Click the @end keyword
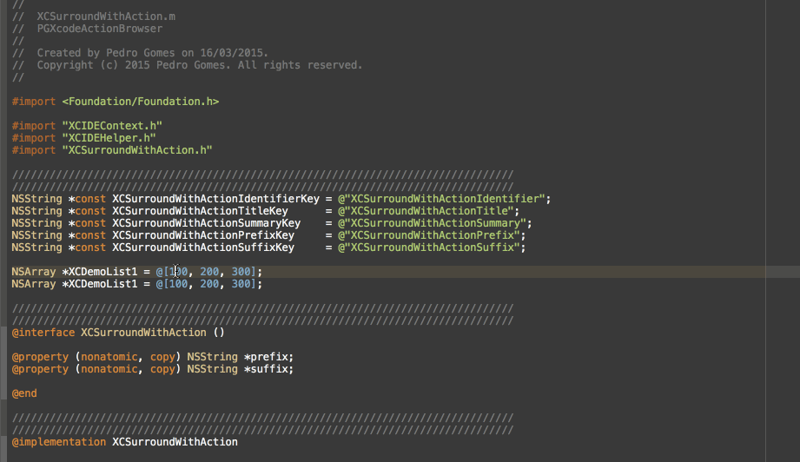The width and height of the screenshot is (800, 462). 24,393
